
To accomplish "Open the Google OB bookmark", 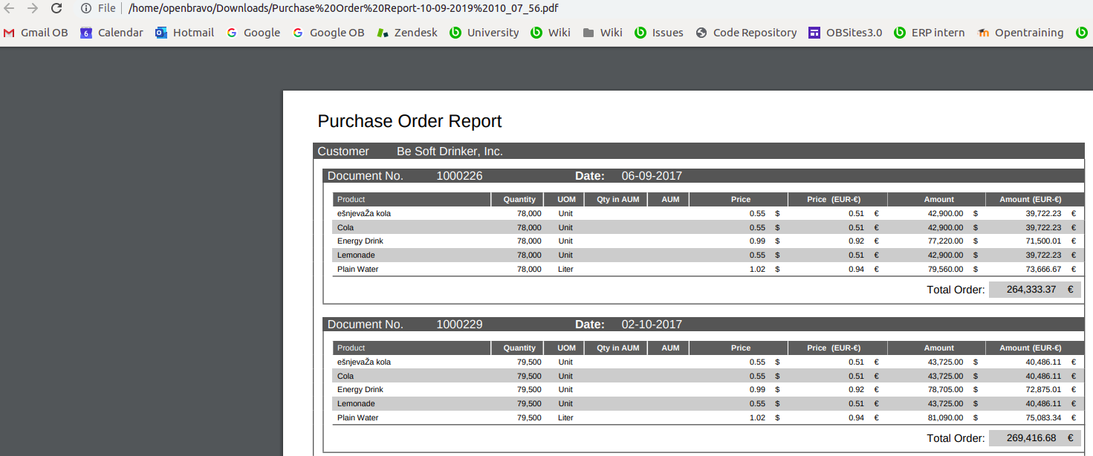I will [x=328, y=33].
